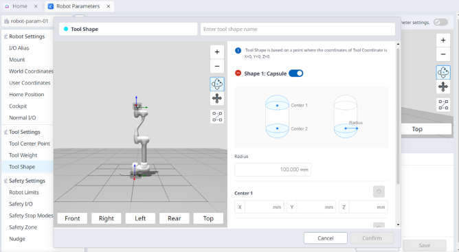Viewport: 459px width, 252px height.
Task: Click the vertical scrollbar in shape panel
Action: tap(398, 115)
